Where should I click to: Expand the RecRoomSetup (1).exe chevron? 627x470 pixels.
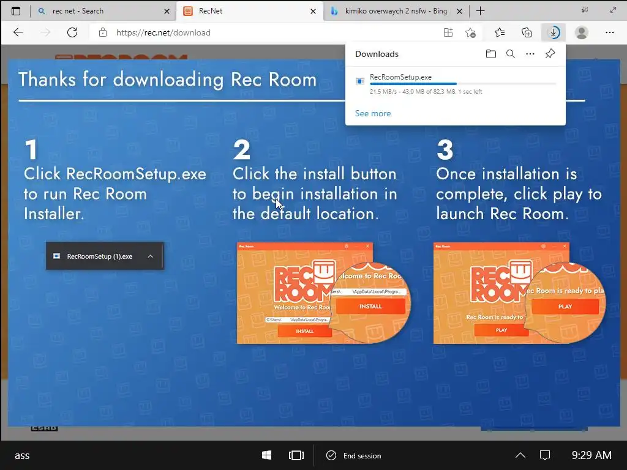[x=151, y=256]
